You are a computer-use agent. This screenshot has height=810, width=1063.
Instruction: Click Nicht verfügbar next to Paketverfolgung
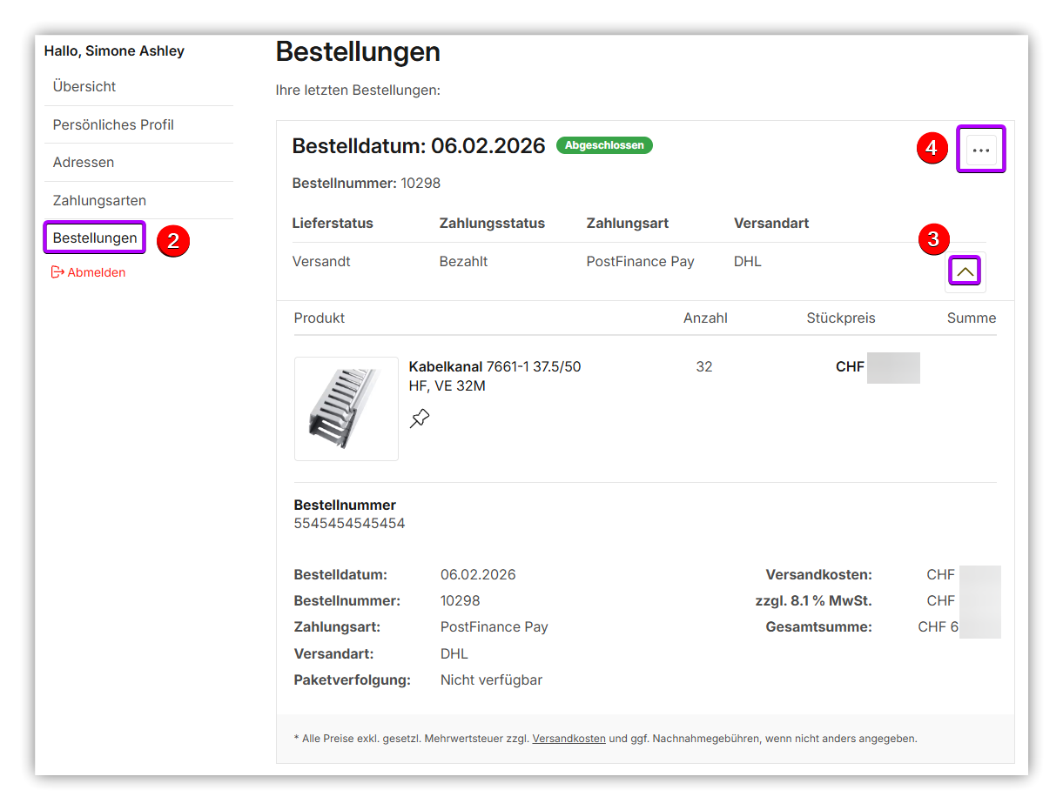point(491,680)
